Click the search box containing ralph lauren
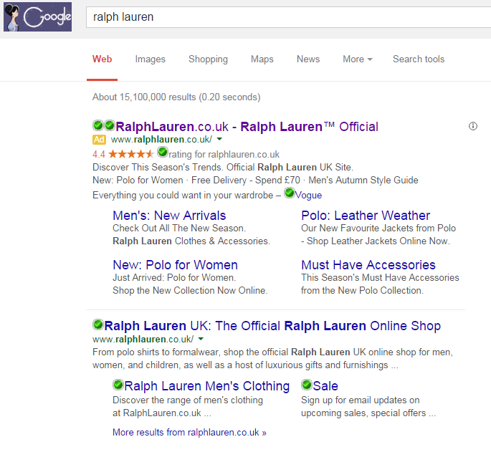The height and width of the screenshot is (452, 491). 288,17
